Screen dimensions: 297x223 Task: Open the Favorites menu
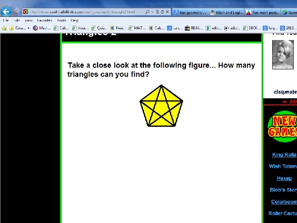45,20
